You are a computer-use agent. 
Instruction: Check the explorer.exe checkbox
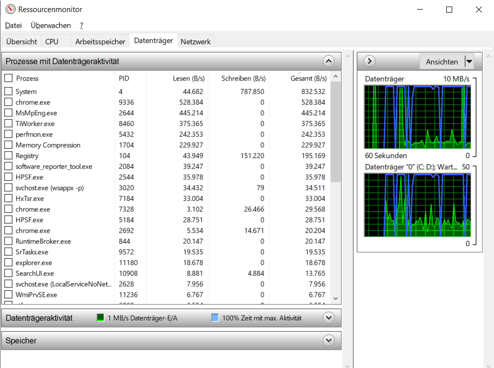pos(9,262)
